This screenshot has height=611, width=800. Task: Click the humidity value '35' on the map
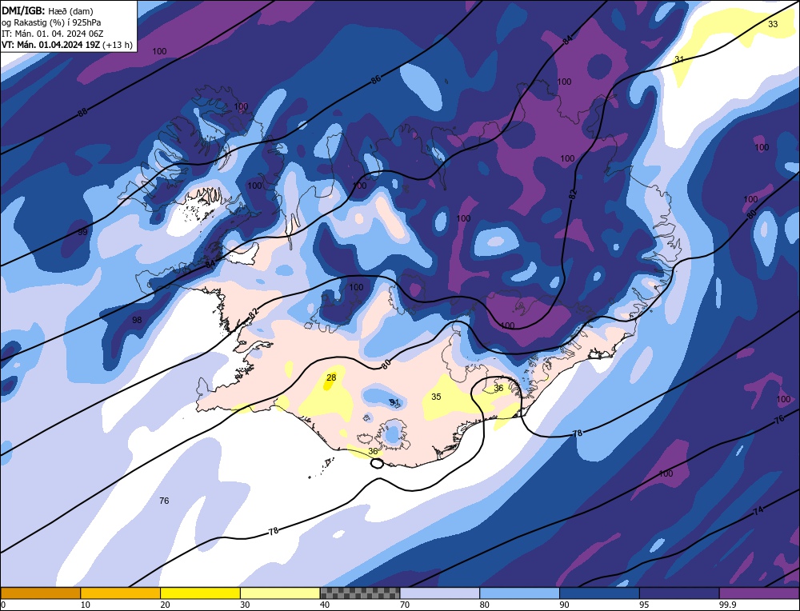(436, 397)
